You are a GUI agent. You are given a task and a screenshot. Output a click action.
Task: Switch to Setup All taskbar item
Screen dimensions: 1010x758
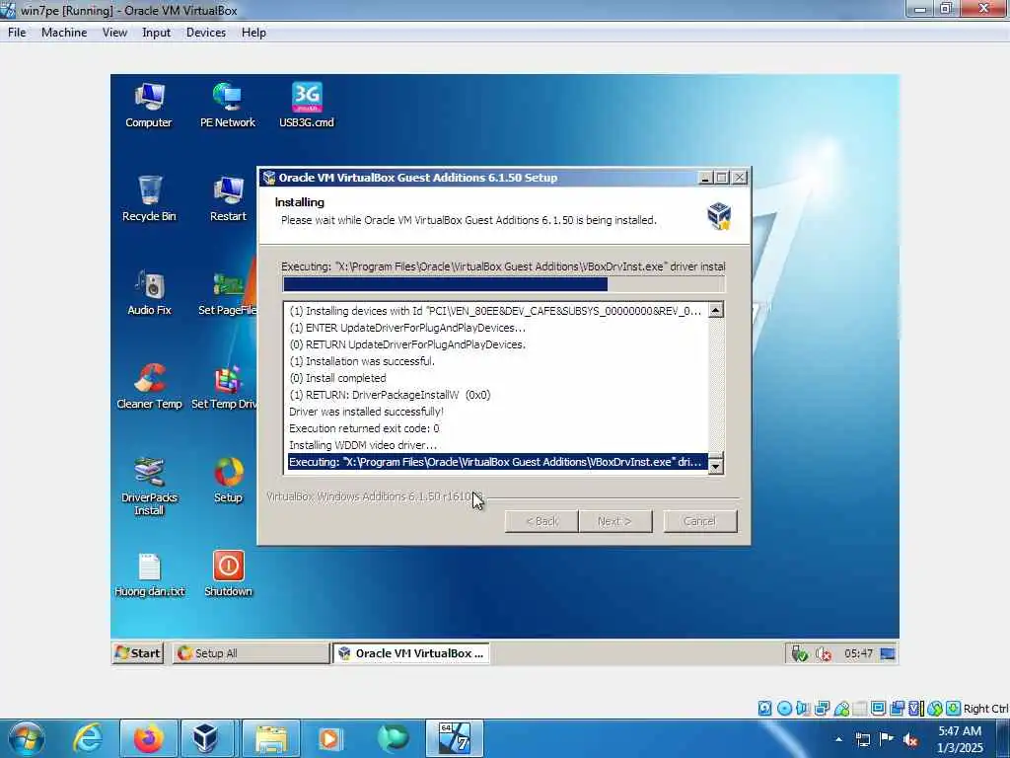[x=252, y=653]
